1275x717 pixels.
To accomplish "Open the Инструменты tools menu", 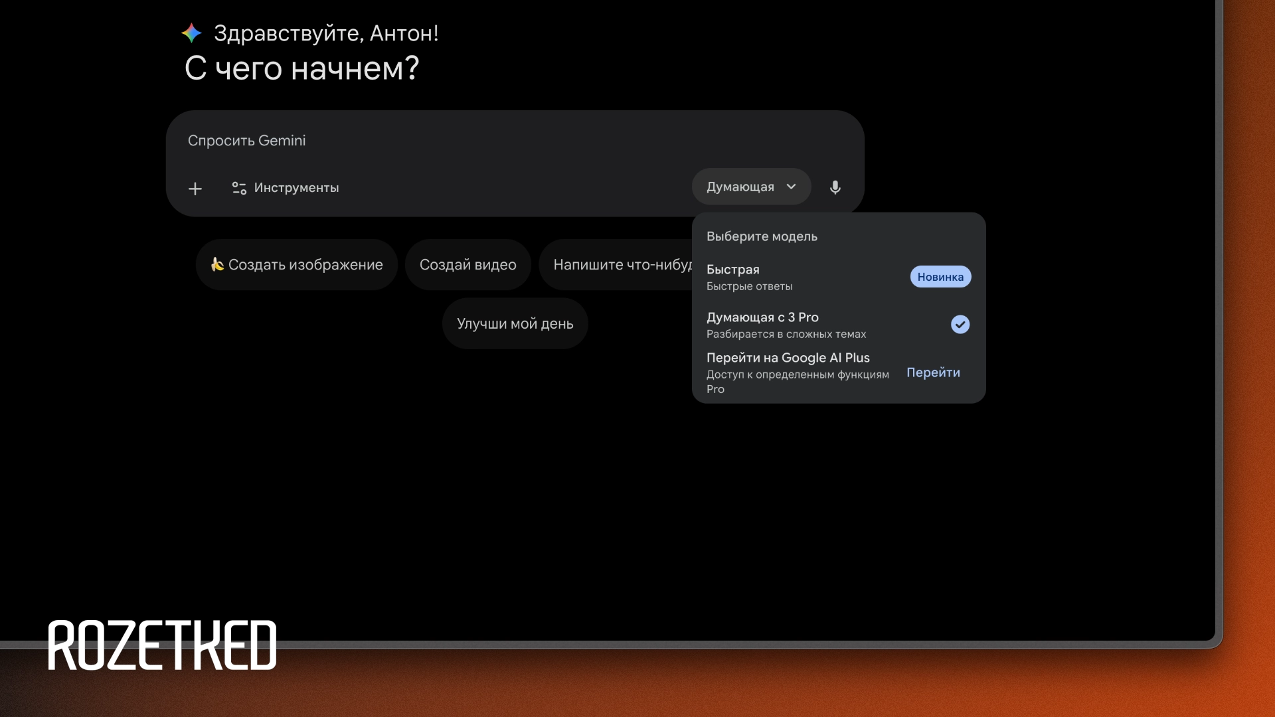I will [x=296, y=188].
